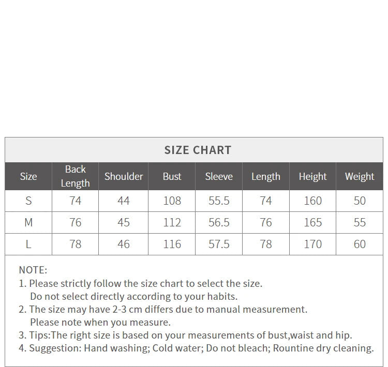
Task: Select the NOTE: heading text
Action: (33, 270)
